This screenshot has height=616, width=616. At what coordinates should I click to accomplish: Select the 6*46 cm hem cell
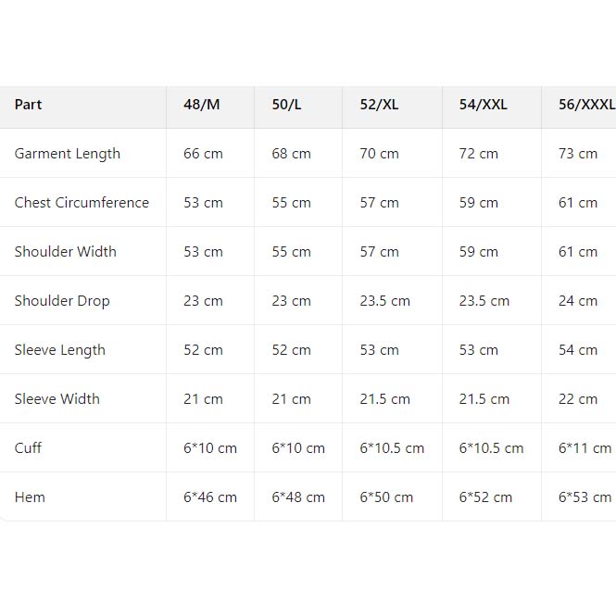(210, 497)
